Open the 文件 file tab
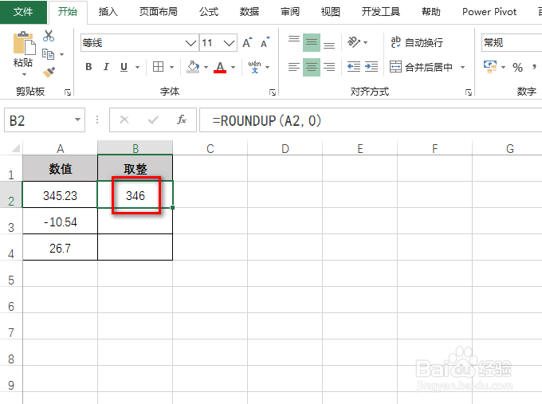Image resolution: width=542 pixels, height=404 pixels. tap(23, 12)
